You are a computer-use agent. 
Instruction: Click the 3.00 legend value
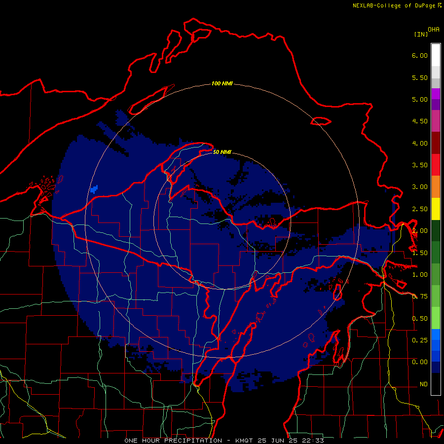pyautogui.click(x=420, y=187)
